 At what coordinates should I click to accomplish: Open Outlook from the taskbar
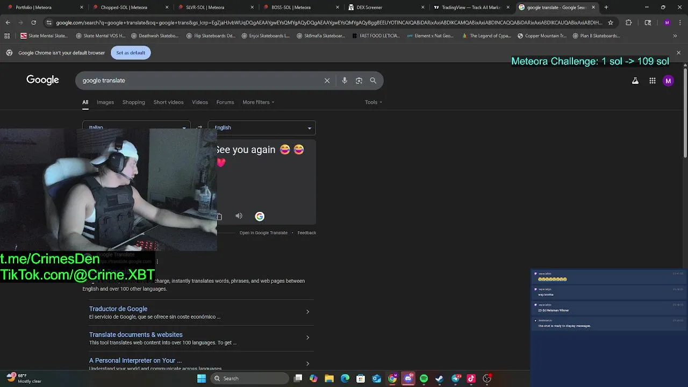tap(377, 378)
